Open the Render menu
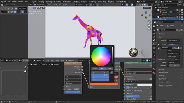This screenshot has width=184, height=103. [14, 2]
